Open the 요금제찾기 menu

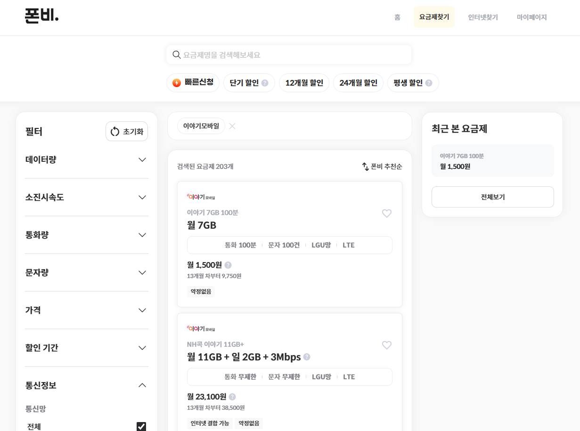tap(434, 17)
